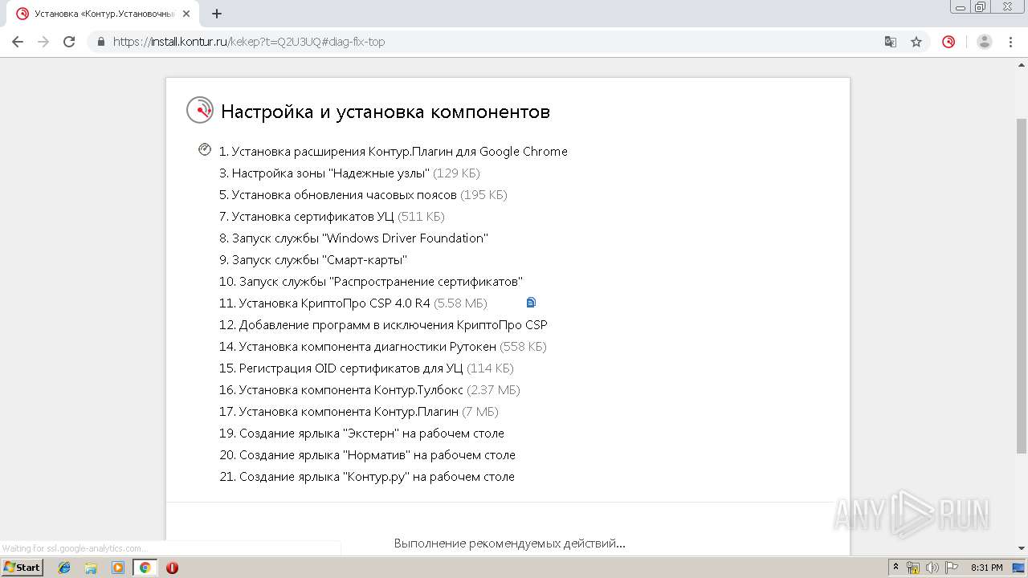Open a new tab with plus button
The width and height of the screenshot is (1028, 578).
coord(217,14)
